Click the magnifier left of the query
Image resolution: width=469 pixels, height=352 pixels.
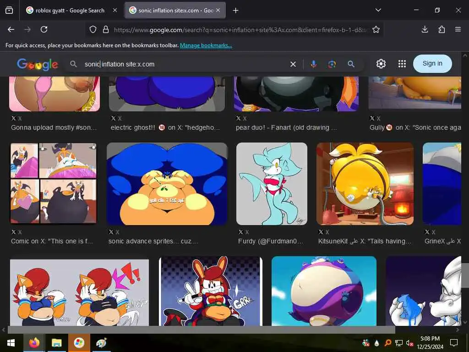click(x=73, y=64)
